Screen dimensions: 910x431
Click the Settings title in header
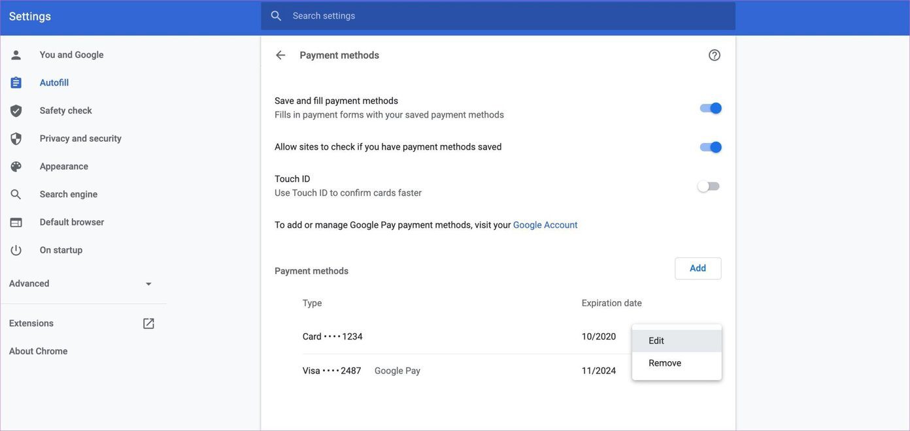click(x=30, y=16)
